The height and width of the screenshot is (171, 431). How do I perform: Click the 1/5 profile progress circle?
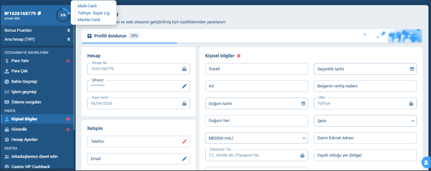tap(63, 15)
